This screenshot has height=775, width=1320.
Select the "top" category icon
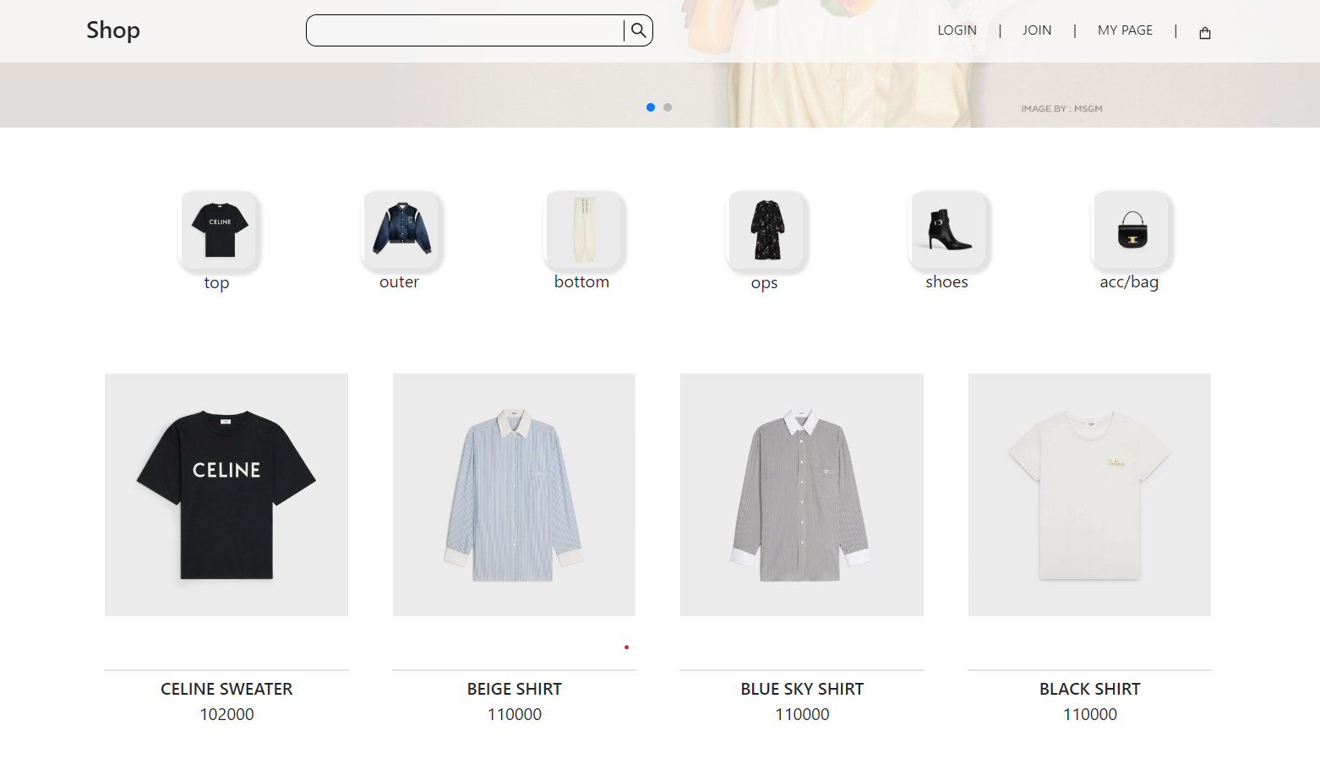pyautogui.click(x=217, y=230)
